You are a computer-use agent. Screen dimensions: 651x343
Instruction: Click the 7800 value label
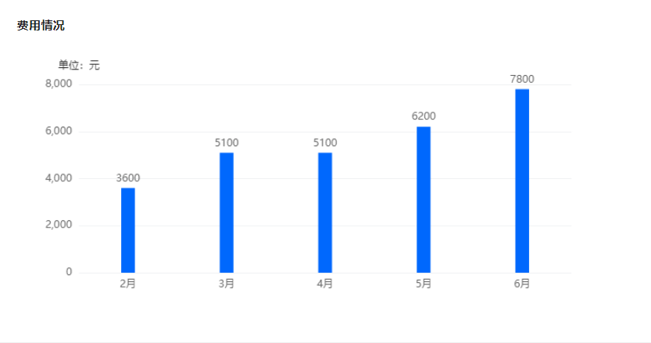[522, 79]
